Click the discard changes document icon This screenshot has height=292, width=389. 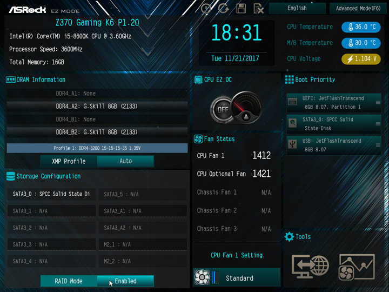click(258, 9)
